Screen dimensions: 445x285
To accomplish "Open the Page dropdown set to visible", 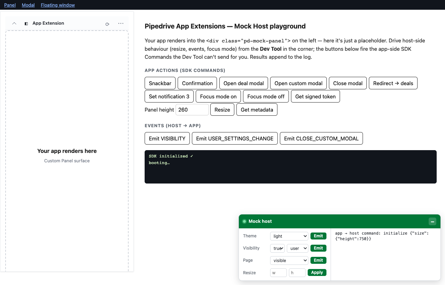I will [x=289, y=260].
